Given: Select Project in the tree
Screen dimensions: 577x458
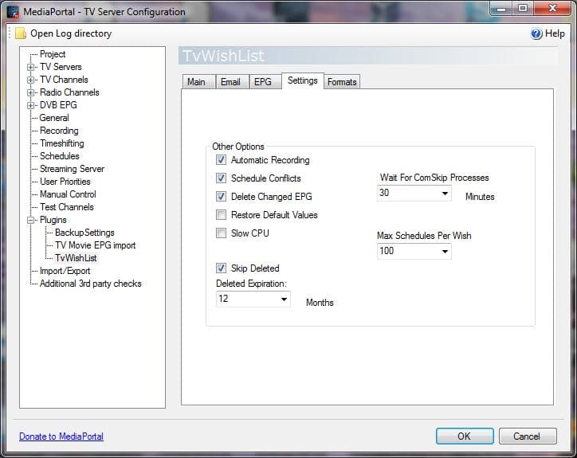Looking at the screenshot, I should click(x=53, y=54).
